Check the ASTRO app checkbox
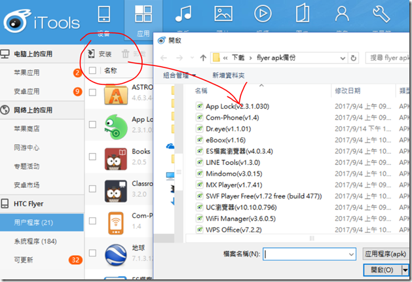This screenshot has width=412, height=282. click(x=92, y=92)
